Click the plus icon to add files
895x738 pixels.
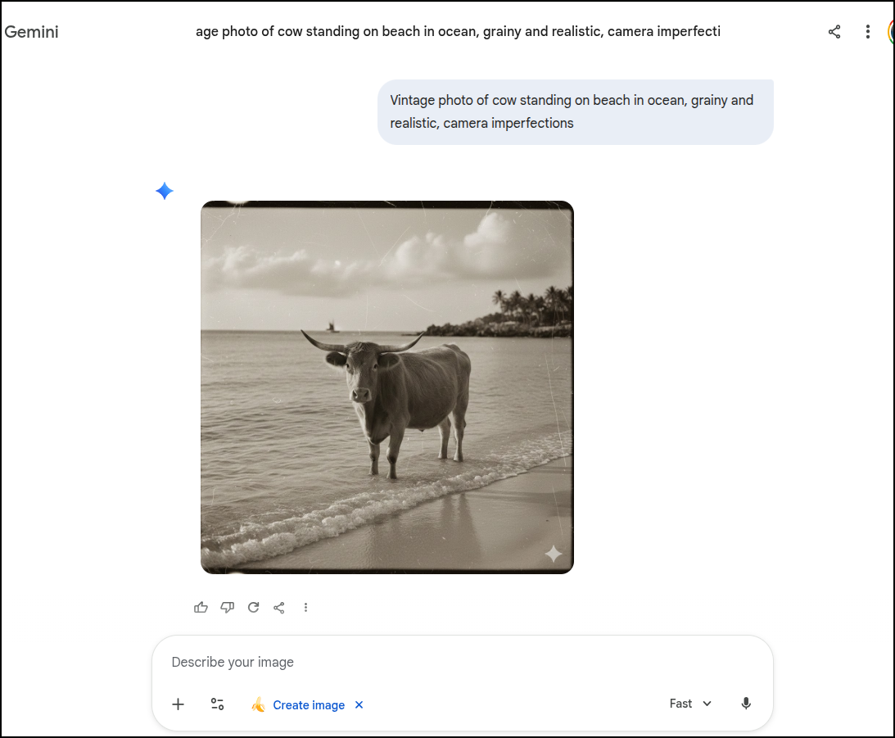coord(178,704)
